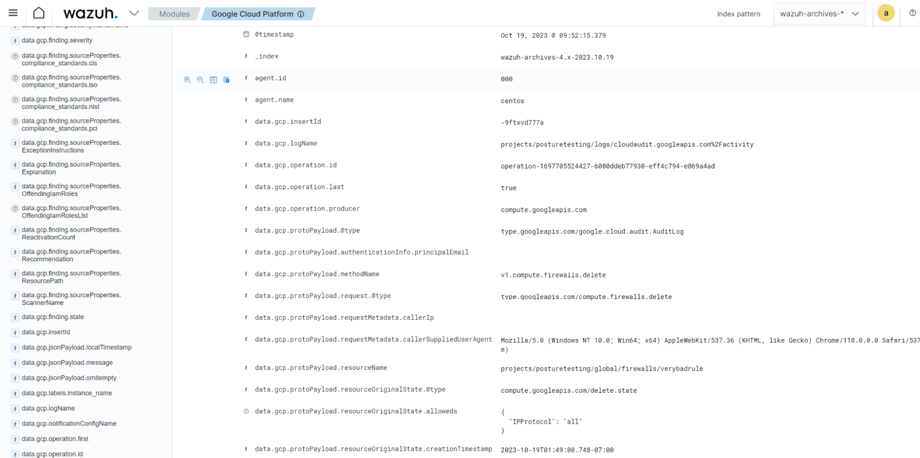Image resolution: width=920 pixels, height=458 pixels.
Task: Select data.gcp.jsonPayload.omitempty field
Action: [x=69, y=378]
